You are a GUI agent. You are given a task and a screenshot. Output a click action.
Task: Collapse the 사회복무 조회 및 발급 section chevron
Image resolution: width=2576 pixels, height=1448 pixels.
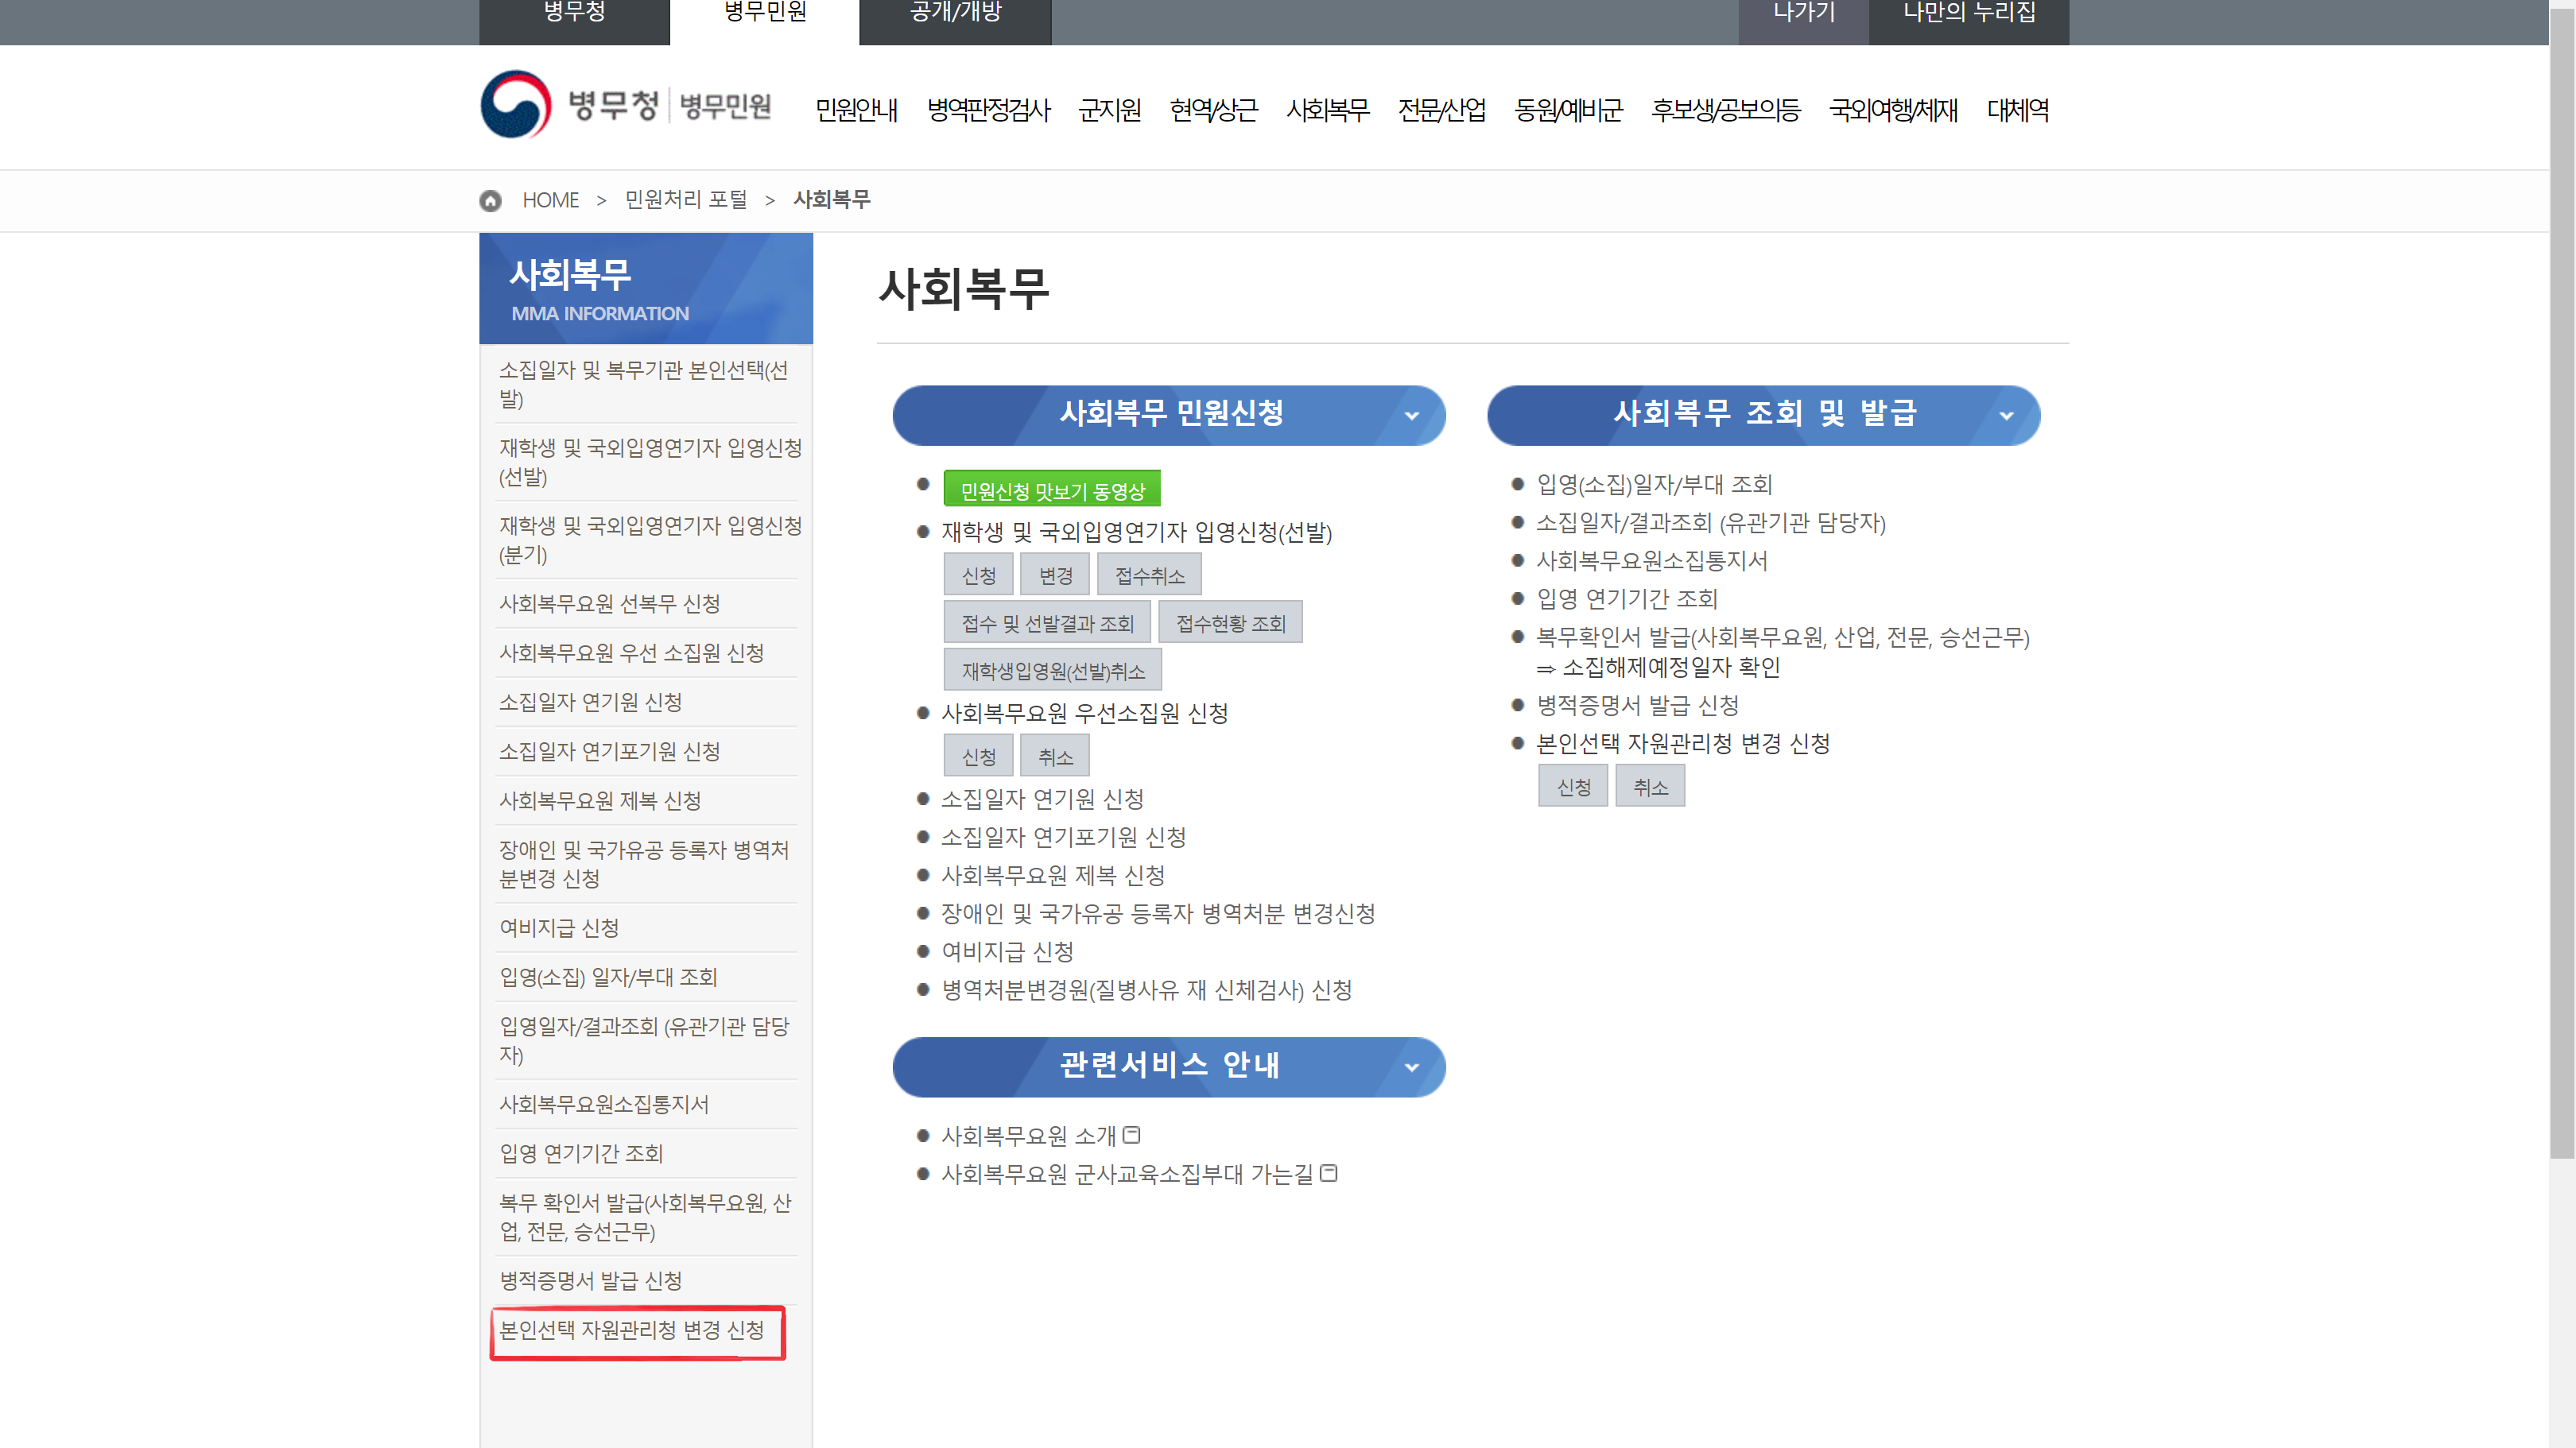tap(2007, 416)
